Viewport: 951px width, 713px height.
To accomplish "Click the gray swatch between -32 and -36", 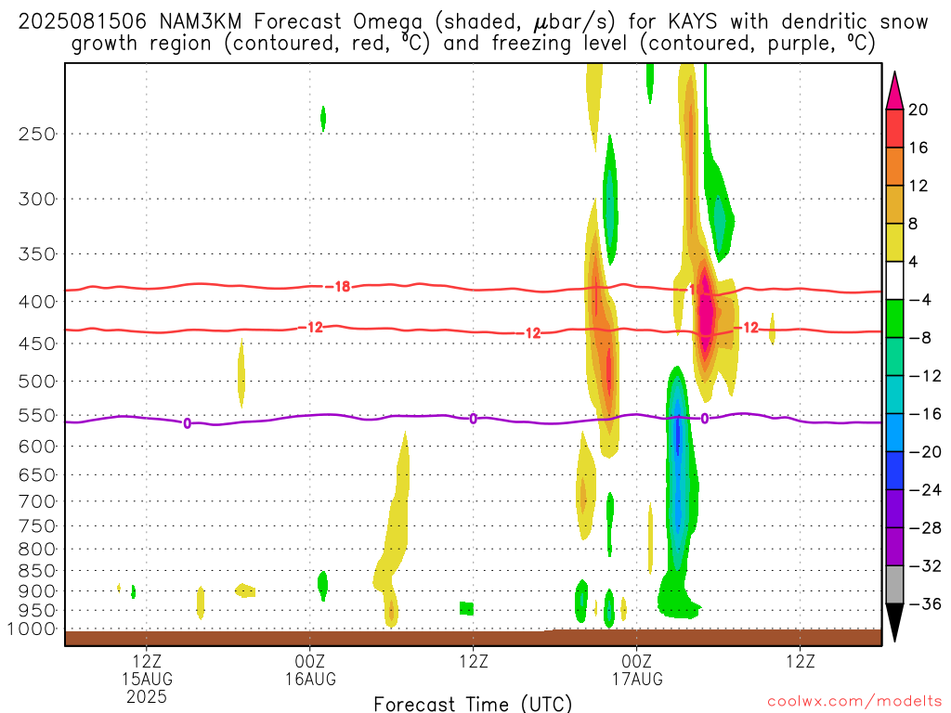I will 894,585.
